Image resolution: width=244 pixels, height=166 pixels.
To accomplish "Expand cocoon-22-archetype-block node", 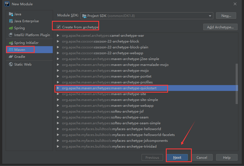I will [58, 41].
